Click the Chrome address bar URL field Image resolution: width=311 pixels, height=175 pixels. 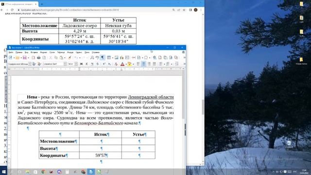click(95, 10)
